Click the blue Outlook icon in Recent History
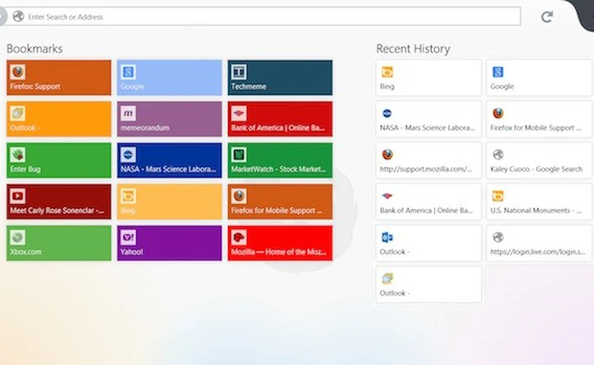Viewport: 594px width, 365px height. pyautogui.click(x=387, y=237)
